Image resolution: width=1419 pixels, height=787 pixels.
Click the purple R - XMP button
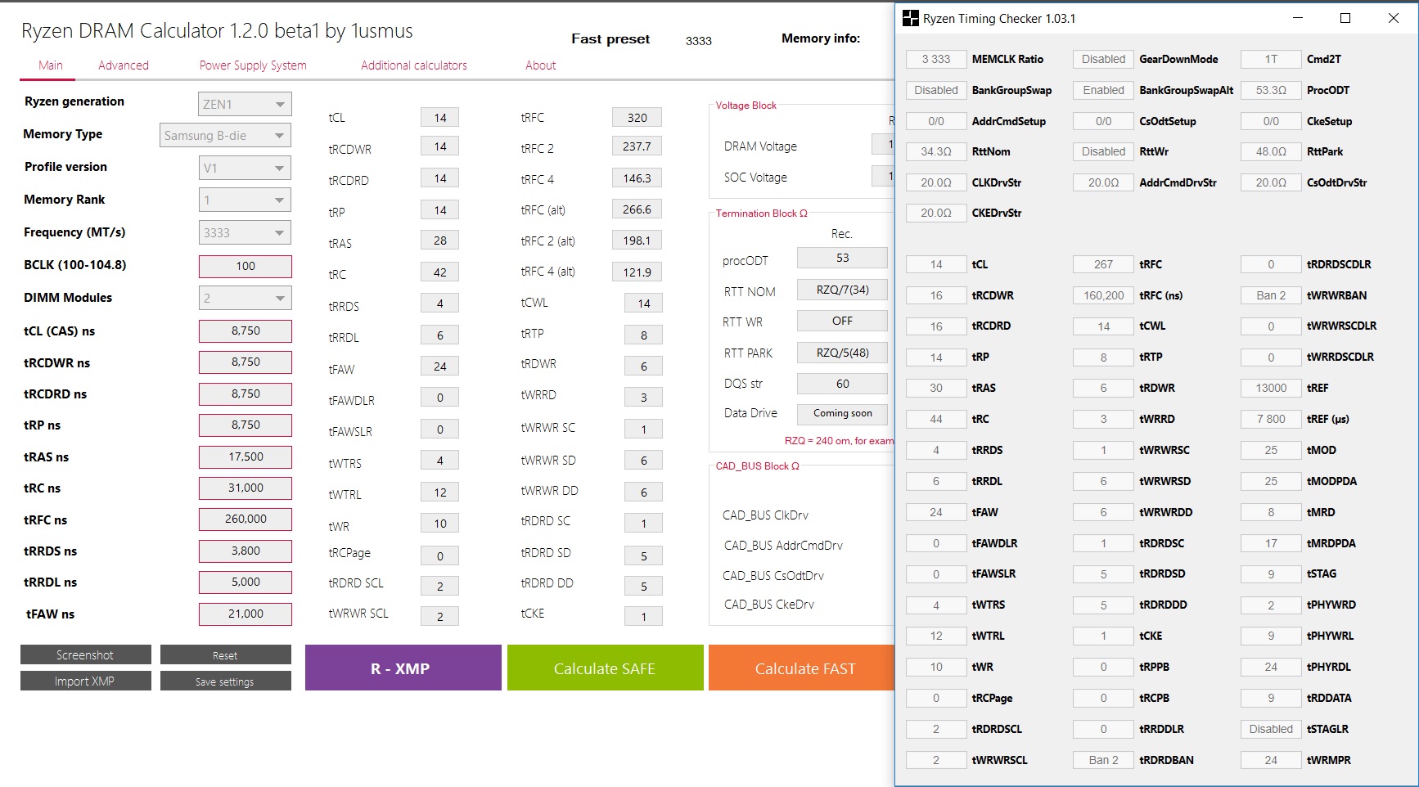pos(403,668)
